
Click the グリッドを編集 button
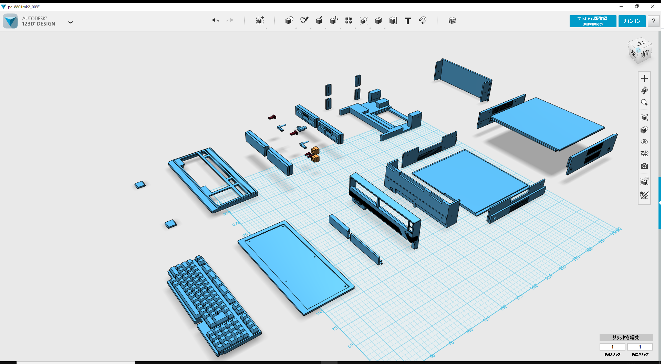625,338
